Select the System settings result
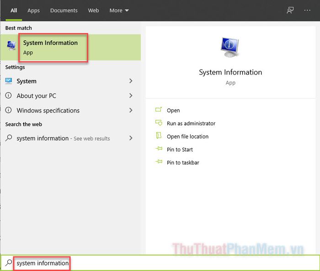The width and height of the screenshot is (320, 271). point(70,81)
